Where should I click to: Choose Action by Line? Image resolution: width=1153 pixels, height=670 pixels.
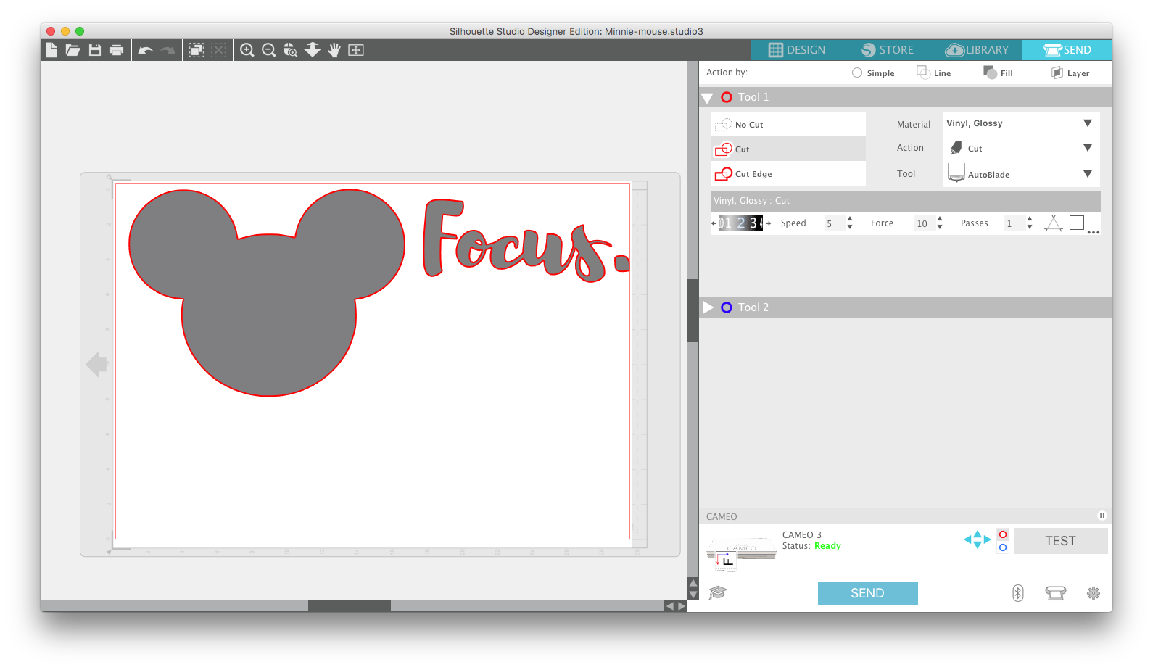[x=934, y=73]
